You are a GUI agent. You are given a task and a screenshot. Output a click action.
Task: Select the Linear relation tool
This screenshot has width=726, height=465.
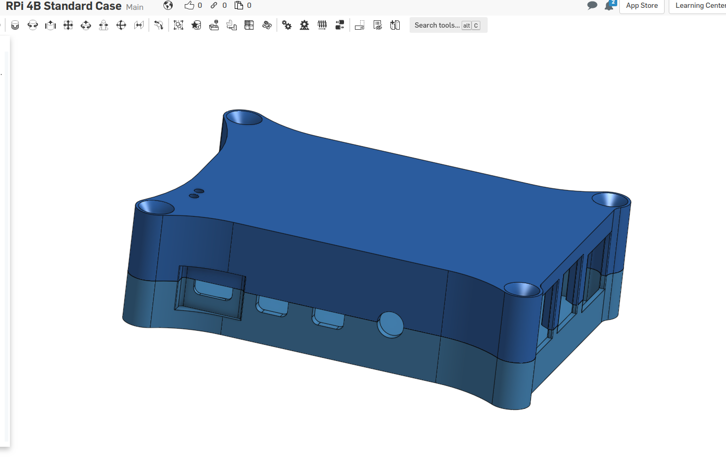(340, 25)
